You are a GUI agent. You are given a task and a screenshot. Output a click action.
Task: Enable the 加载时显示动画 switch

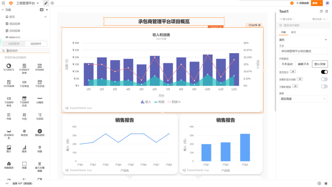[324, 79]
